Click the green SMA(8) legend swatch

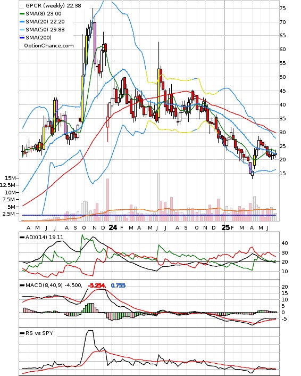tap(22, 14)
